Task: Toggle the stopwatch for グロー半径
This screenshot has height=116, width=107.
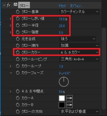Action: click(18, 25)
